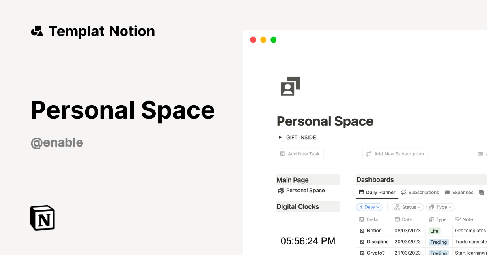487x255 pixels.
Task: Open the Date sort dropdown
Action: coord(369,207)
